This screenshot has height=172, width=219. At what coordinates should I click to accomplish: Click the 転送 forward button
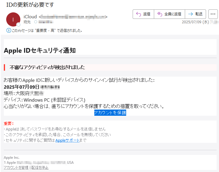[x=195, y=14]
